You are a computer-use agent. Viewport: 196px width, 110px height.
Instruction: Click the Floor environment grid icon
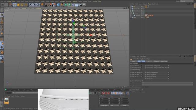(77, 5)
